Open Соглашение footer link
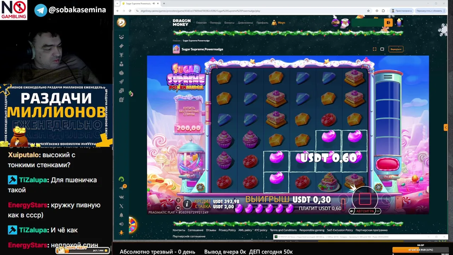This screenshot has height=255, width=453. click(195, 230)
